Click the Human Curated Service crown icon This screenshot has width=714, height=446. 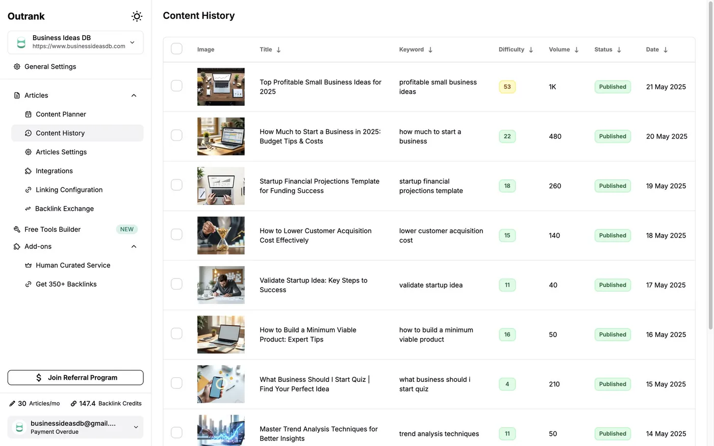28,265
